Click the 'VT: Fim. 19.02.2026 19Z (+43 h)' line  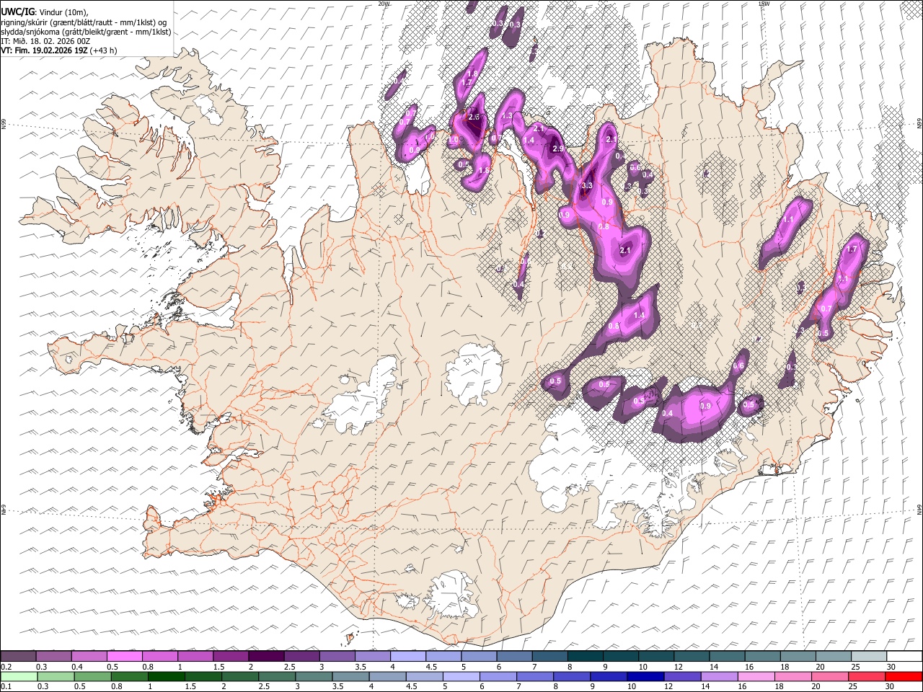pos(59,51)
